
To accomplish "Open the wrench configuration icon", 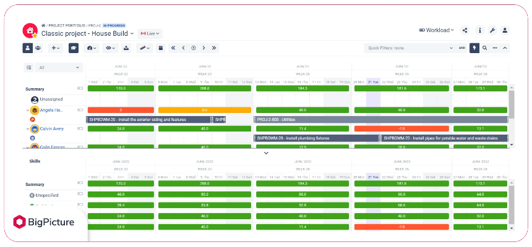I will click(492, 30).
